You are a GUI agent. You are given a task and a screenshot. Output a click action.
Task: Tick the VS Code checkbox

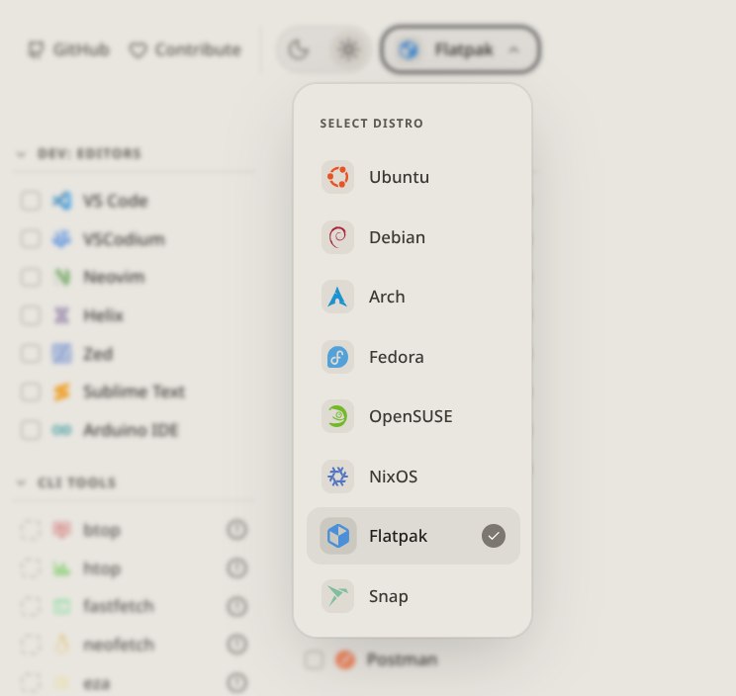(31, 201)
